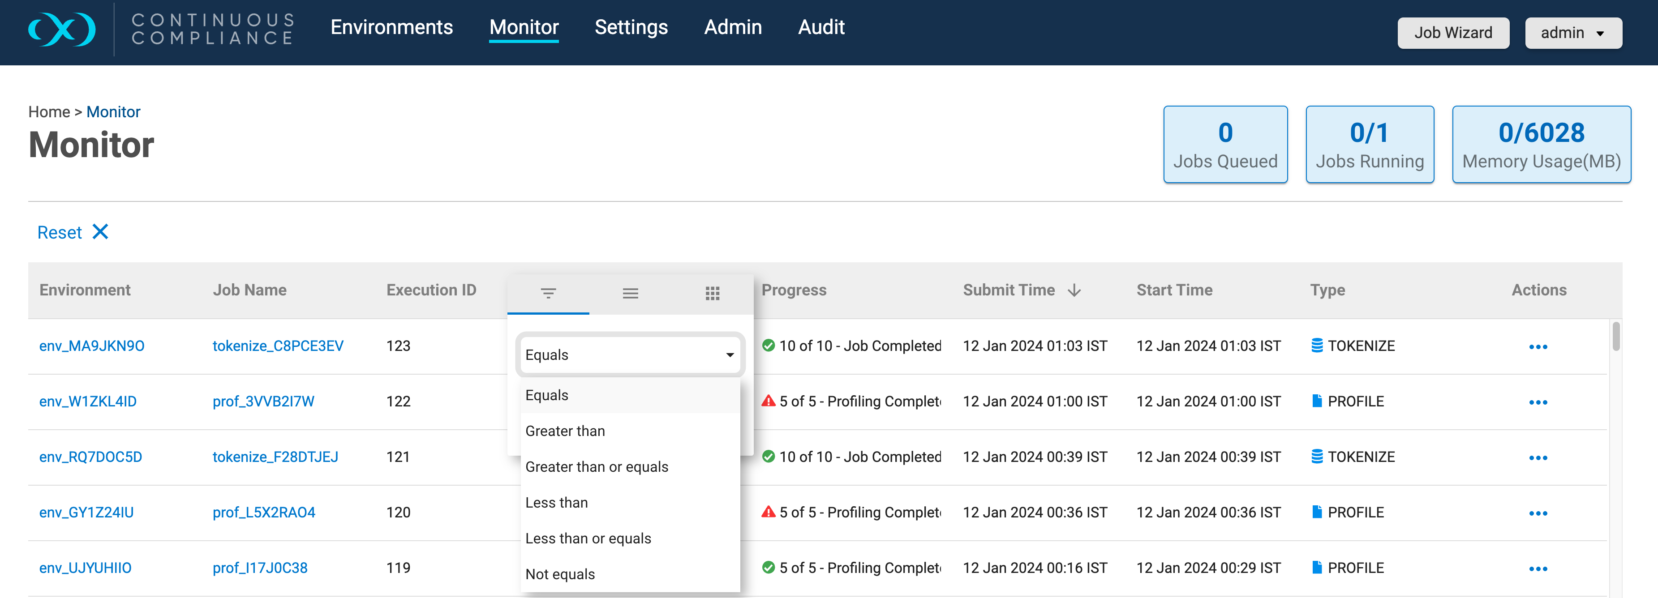The image size is (1658, 598).
Task: Click red warning icon for Execution 120
Action: point(769,512)
